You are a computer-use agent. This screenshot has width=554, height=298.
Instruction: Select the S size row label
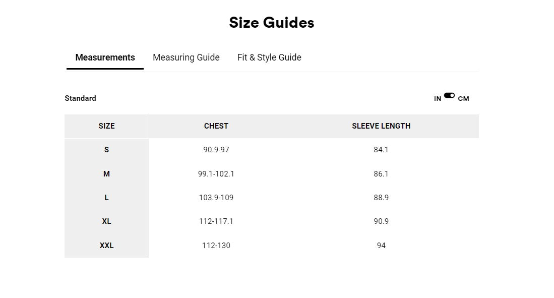click(x=106, y=150)
